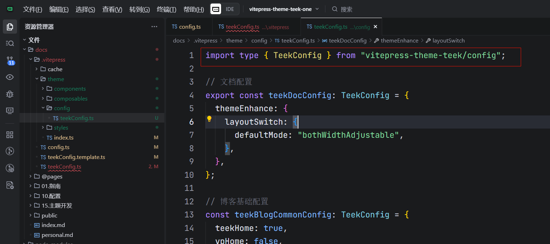Click the 搜索 search field
The height and width of the screenshot is (244, 550).
tap(346, 10)
